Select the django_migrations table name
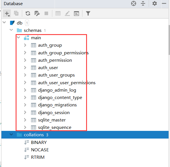Screen dimensions: 170x167 pos(57,105)
